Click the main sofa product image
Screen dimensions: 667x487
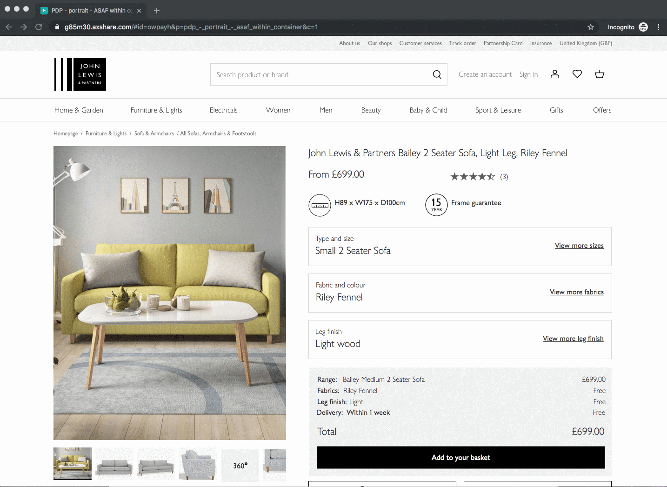pyautogui.click(x=170, y=293)
